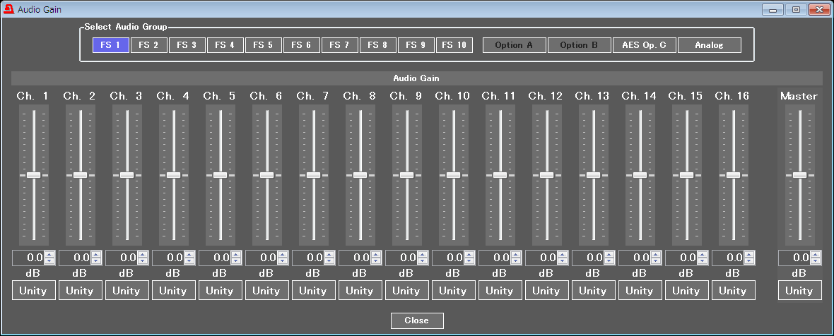Reset Ch. 3 to Unity
This screenshot has height=336, width=834.
(x=127, y=290)
